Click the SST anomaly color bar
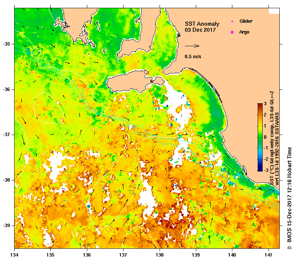 (x=260, y=137)
